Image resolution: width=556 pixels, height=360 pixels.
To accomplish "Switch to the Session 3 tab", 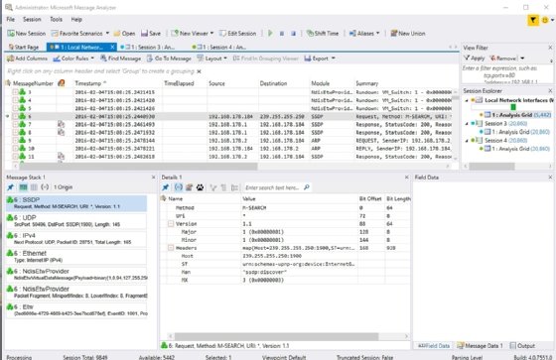I will (x=147, y=48).
